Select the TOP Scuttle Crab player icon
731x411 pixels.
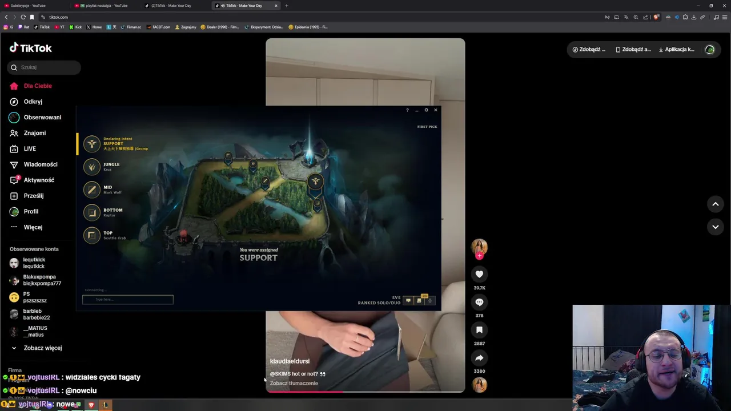click(x=91, y=235)
